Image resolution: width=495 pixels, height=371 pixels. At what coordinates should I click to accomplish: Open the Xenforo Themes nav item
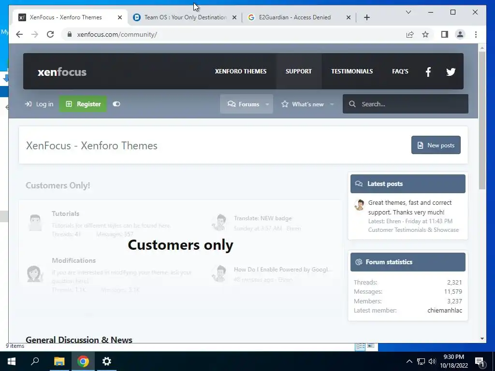coord(241,71)
